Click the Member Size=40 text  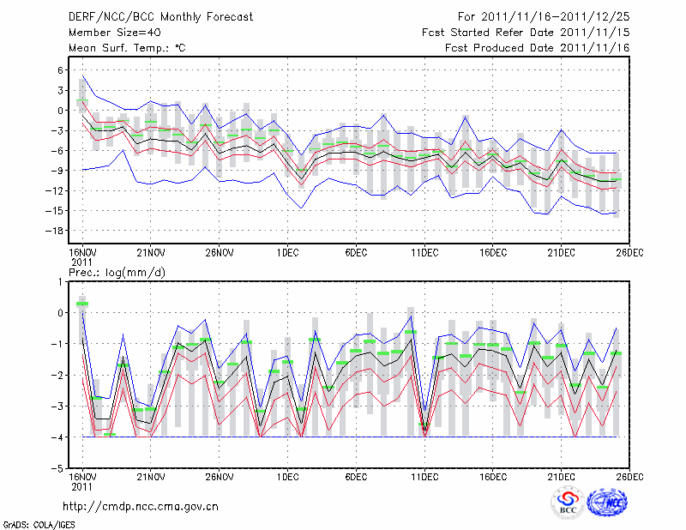click(x=108, y=32)
